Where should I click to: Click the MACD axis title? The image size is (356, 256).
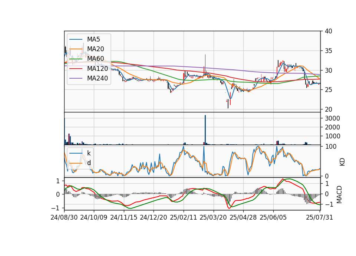[339, 194]
